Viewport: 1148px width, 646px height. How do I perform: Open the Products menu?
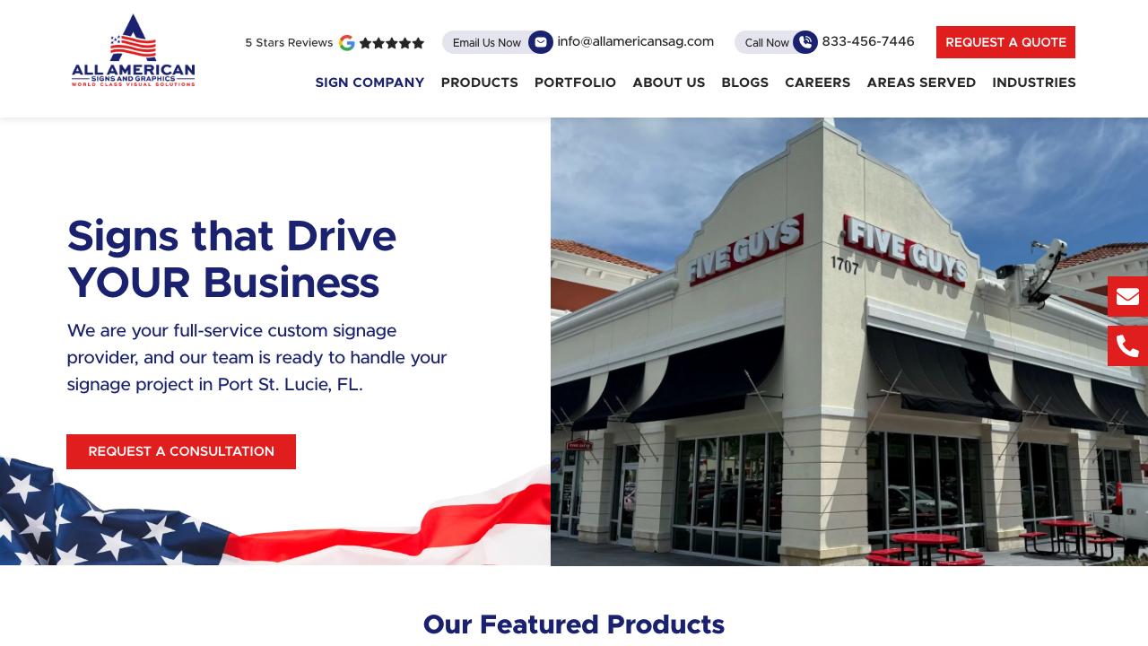(480, 83)
